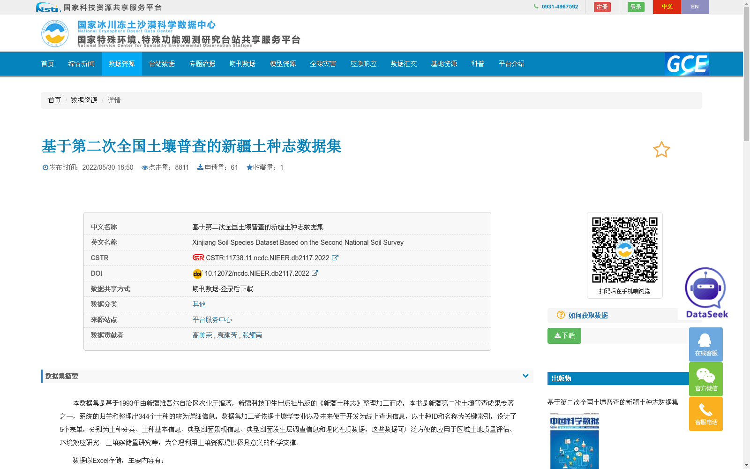Click the help question mark icon
This screenshot has height=469, width=750.
tap(561, 315)
